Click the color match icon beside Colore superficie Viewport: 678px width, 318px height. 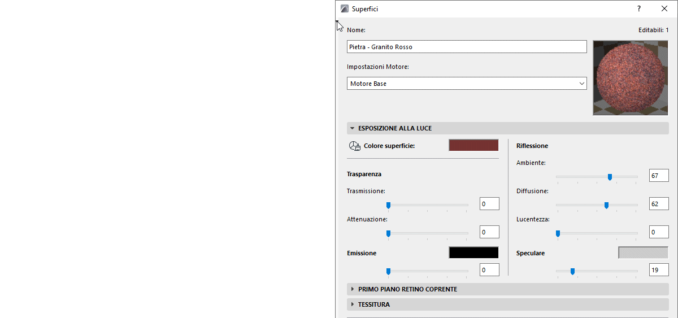(x=355, y=146)
